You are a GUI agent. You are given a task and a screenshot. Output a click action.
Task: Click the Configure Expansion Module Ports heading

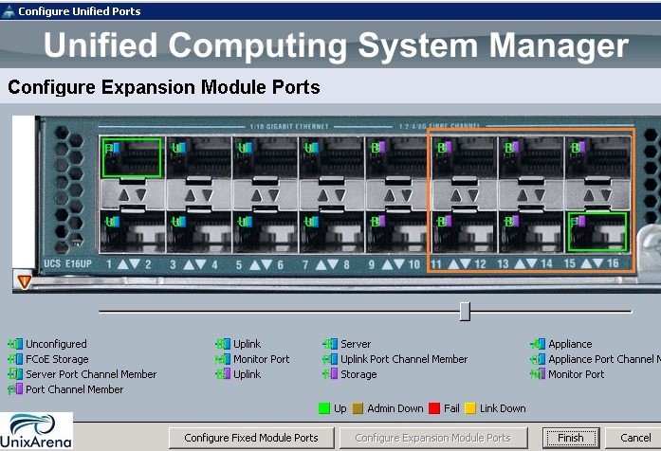coord(164,87)
